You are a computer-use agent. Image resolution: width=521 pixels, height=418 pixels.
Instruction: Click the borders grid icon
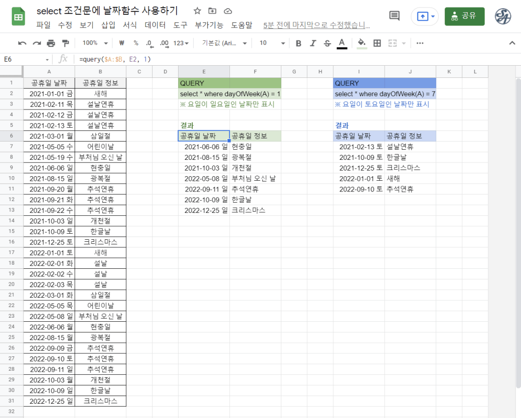click(377, 43)
